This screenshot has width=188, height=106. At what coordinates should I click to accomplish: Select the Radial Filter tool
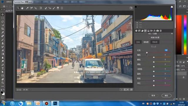click(62, 8)
